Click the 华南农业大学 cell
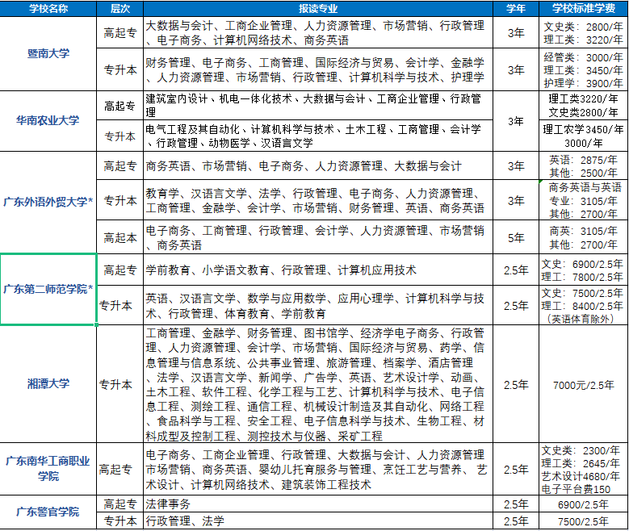The image size is (629, 531). pos(48,120)
